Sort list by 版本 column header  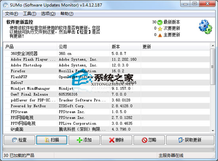point(125,47)
